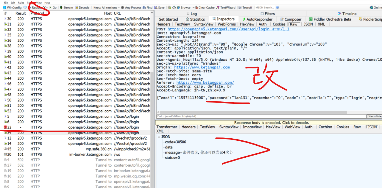The width and height of the screenshot is (382, 188).
Task: Open the Referer ketangpai.com link
Action: (205, 83)
